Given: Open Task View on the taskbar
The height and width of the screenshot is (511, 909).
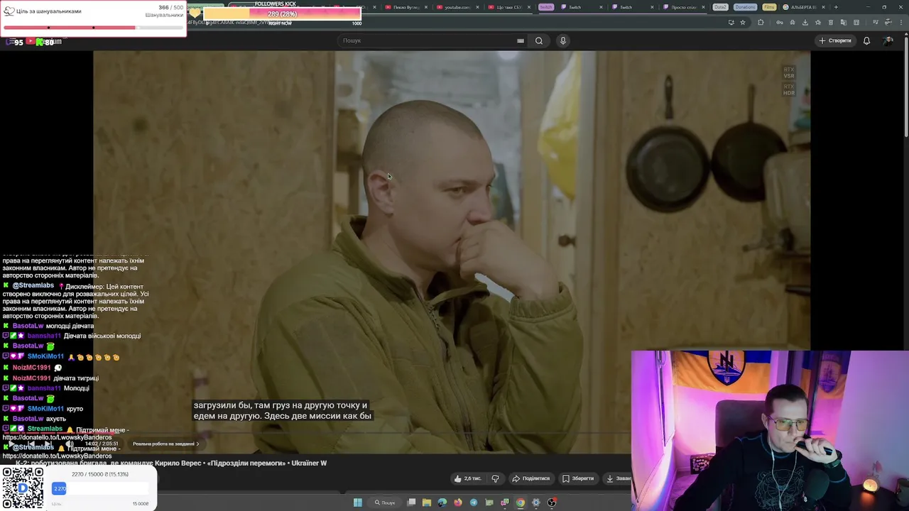Looking at the screenshot, I should pyautogui.click(x=411, y=502).
